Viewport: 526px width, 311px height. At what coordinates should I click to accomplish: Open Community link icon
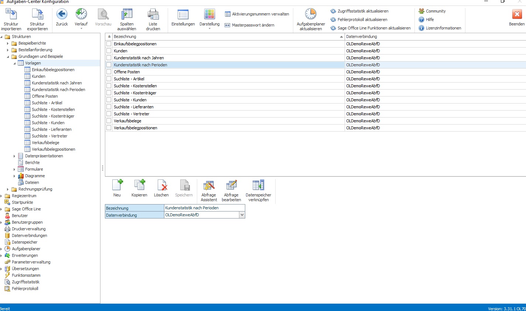pos(421,11)
